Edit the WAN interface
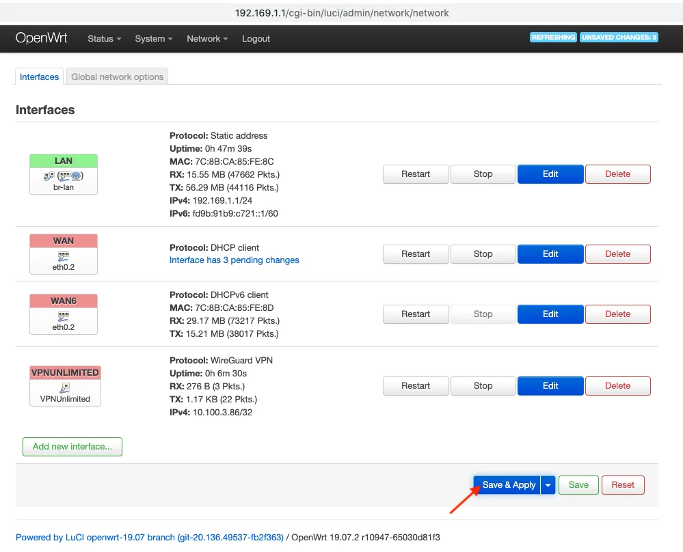Viewport: 683px width, 552px height. (550, 254)
